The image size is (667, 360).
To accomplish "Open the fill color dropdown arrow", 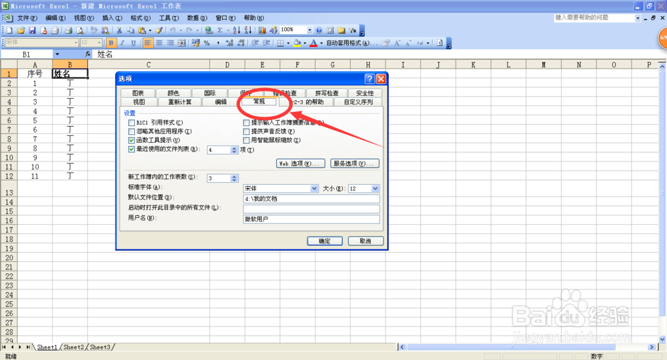I will pos(305,43).
